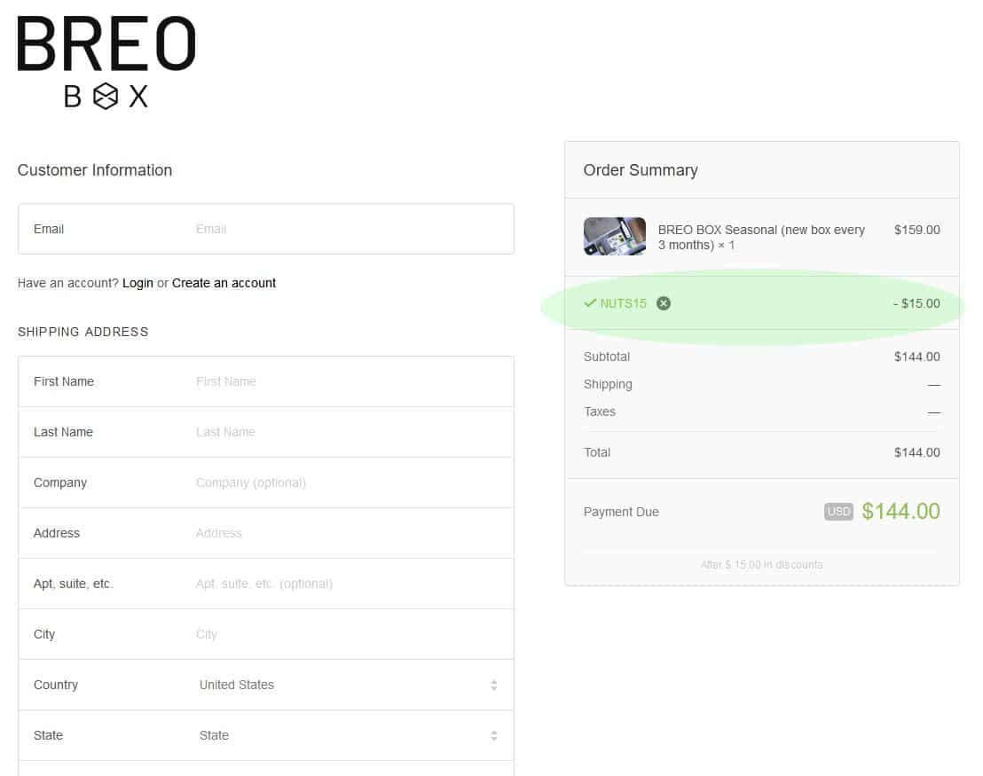Focus the Apt, suite, etc. field
Screen dimensions: 983x776
click(266, 584)
